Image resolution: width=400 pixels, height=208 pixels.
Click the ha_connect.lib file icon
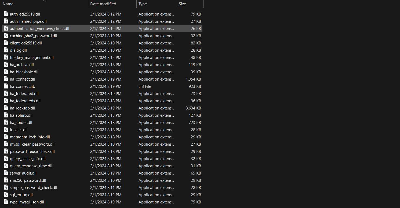coord(6,86)
